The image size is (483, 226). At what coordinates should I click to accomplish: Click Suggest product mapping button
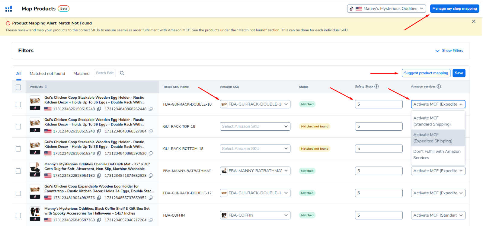click(426, 73)
